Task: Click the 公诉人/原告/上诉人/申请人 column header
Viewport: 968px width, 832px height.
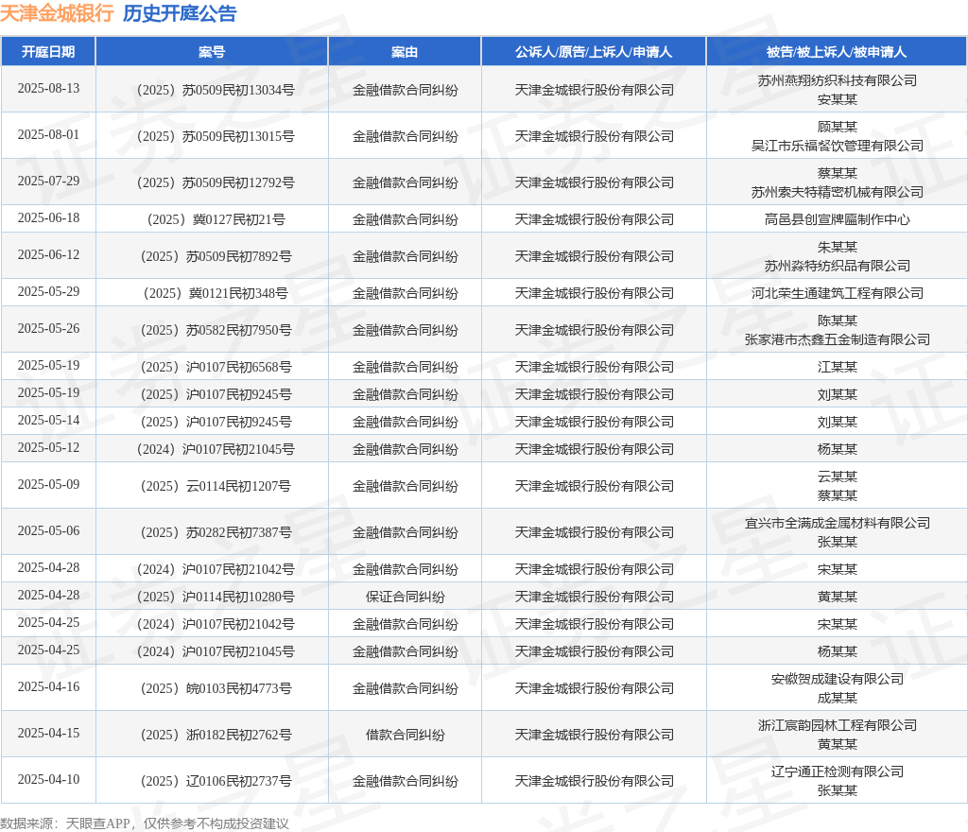Action: tap(594, 52)
